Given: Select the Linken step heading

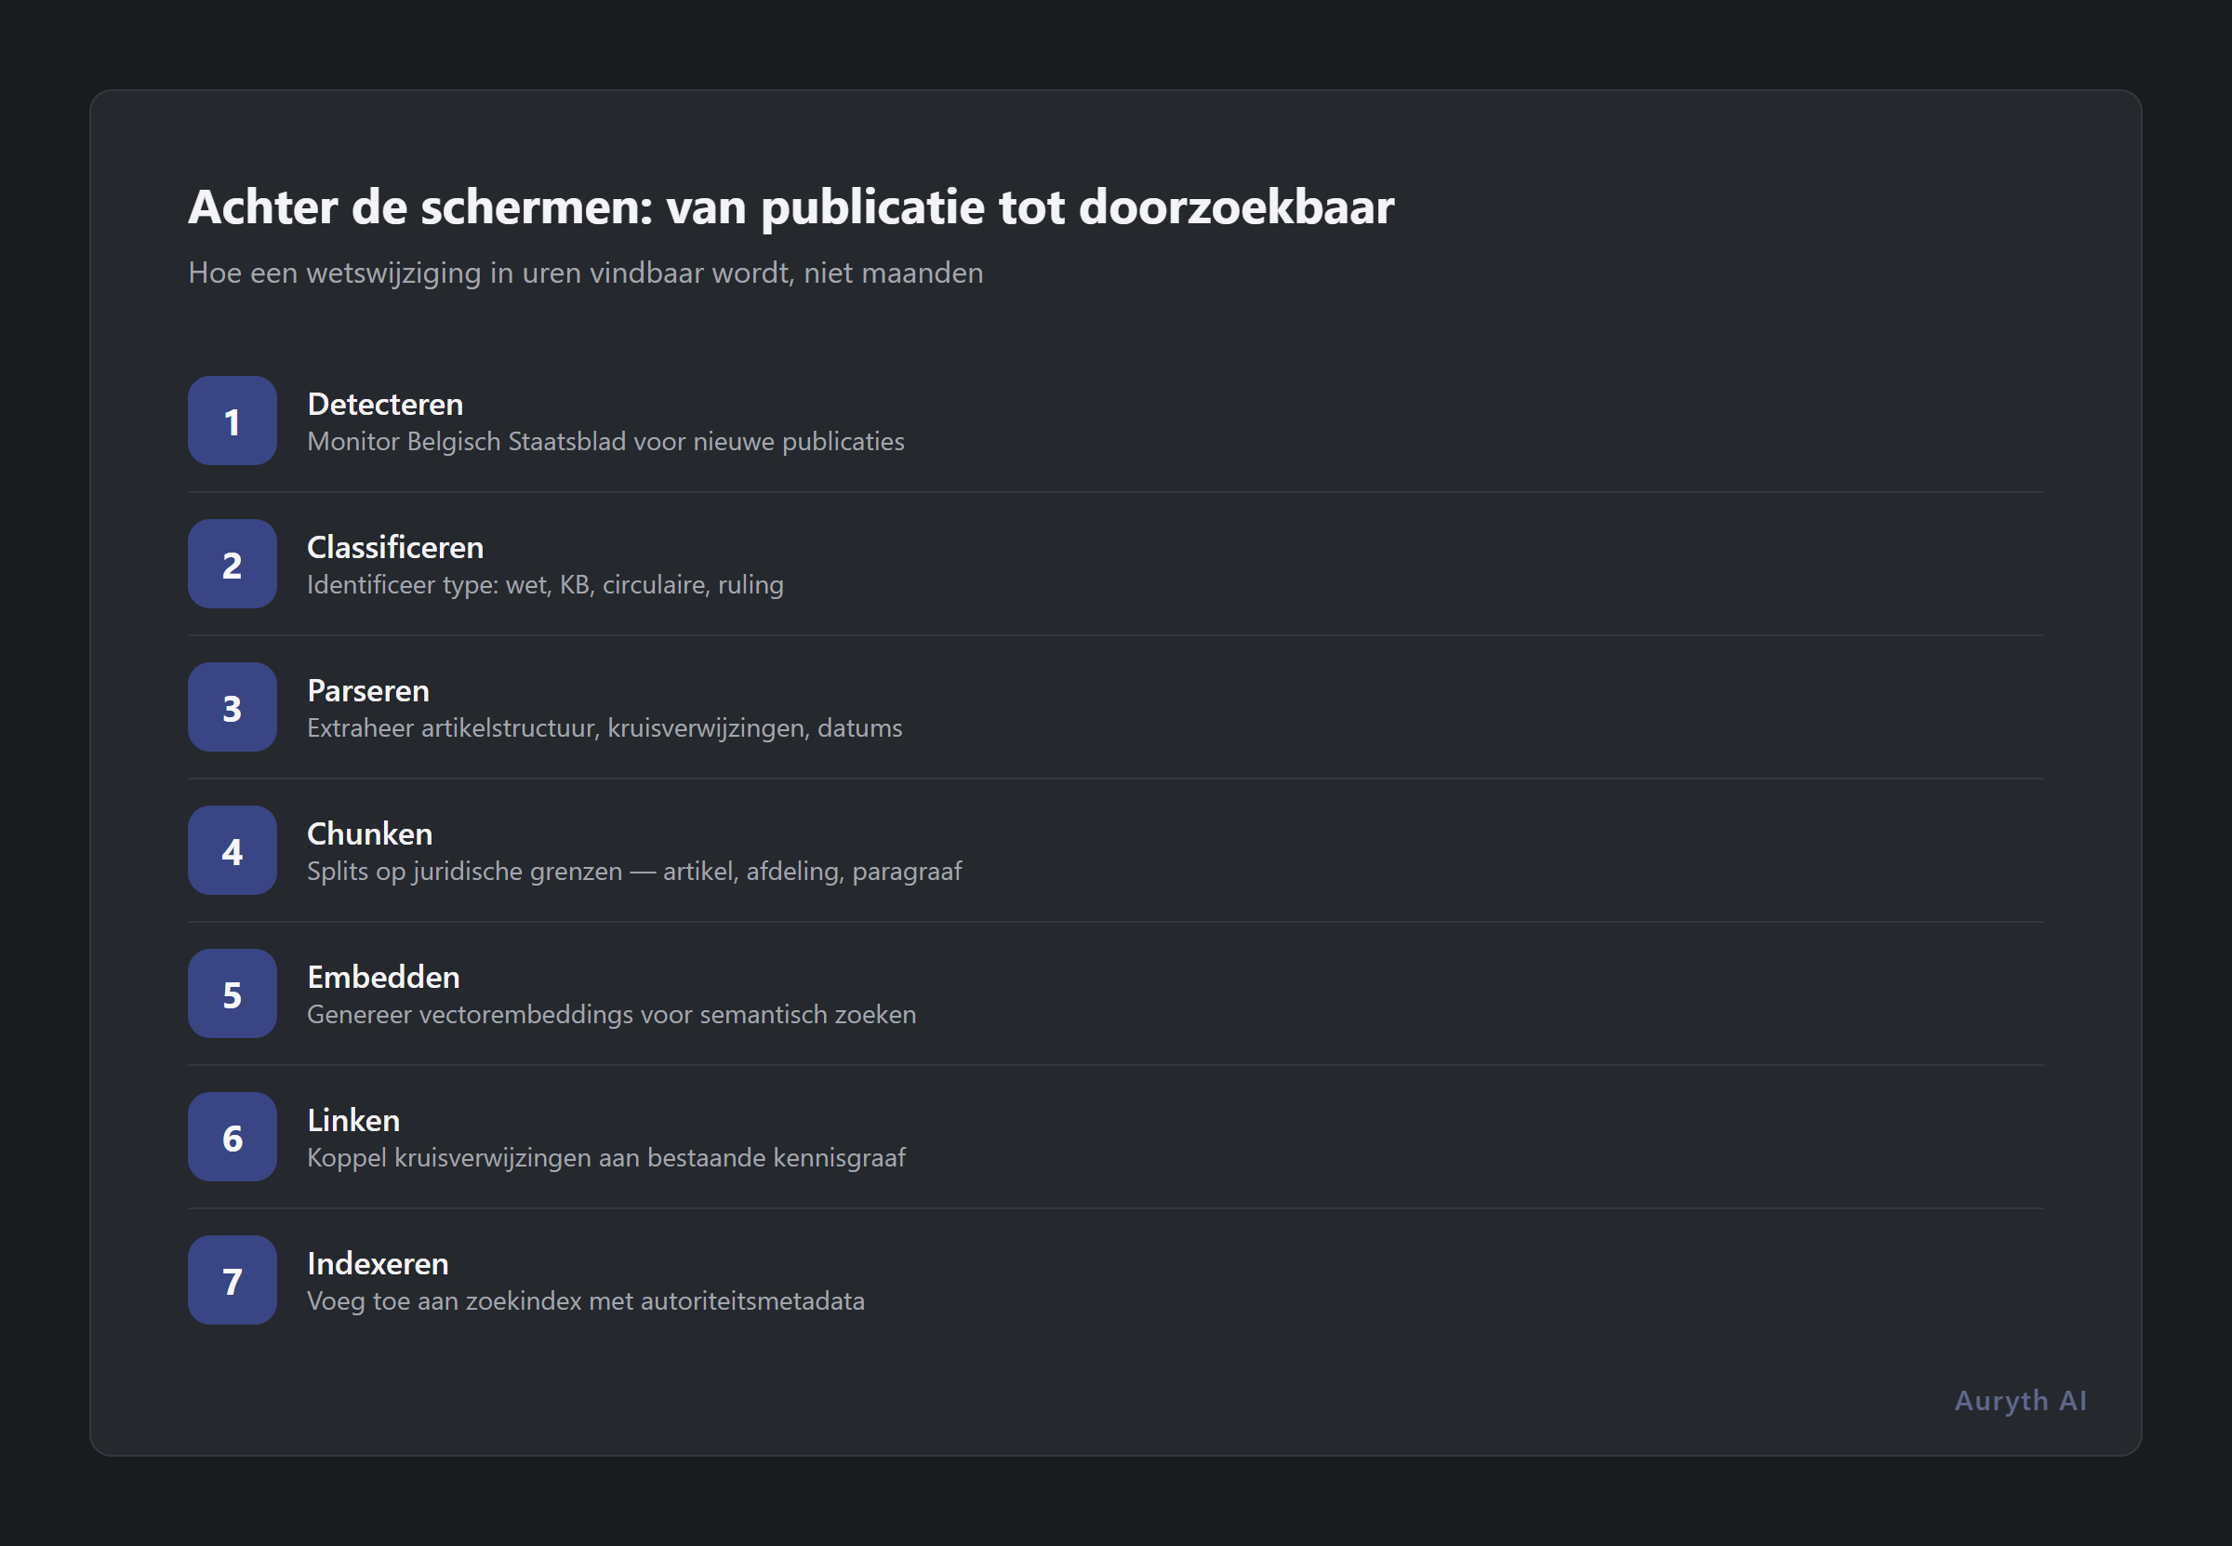Looking at the screenshot, I should (353, 1121).
